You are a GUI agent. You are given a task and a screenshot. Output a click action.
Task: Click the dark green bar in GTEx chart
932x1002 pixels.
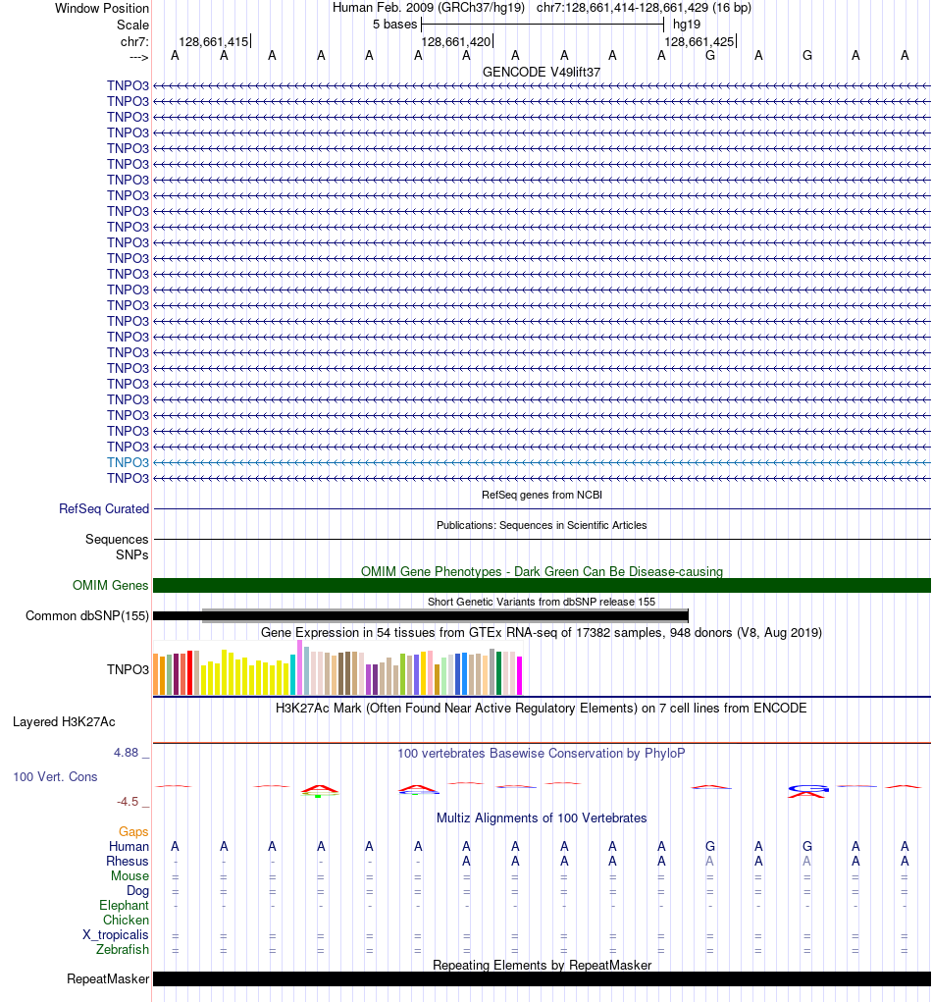499,673
